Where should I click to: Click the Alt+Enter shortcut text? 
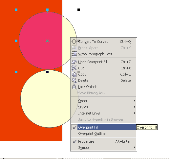click(123, 141)
